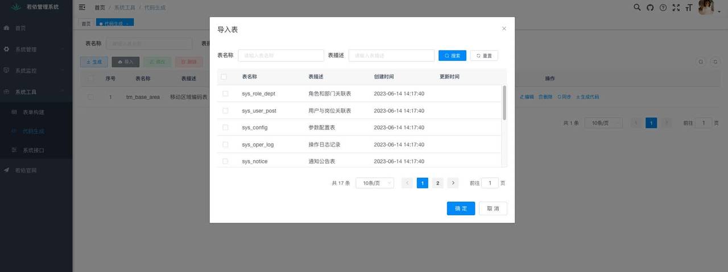The width and height of the screenshot is (728, 272).
Task: Open the top-bar search magnifier
Action: pos(637,7)
